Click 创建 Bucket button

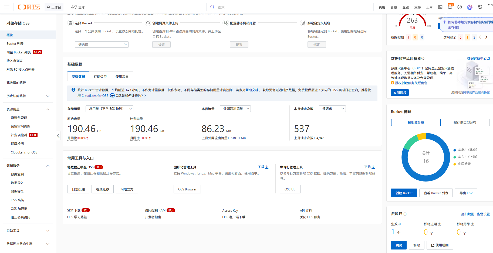tap(404, 193)
